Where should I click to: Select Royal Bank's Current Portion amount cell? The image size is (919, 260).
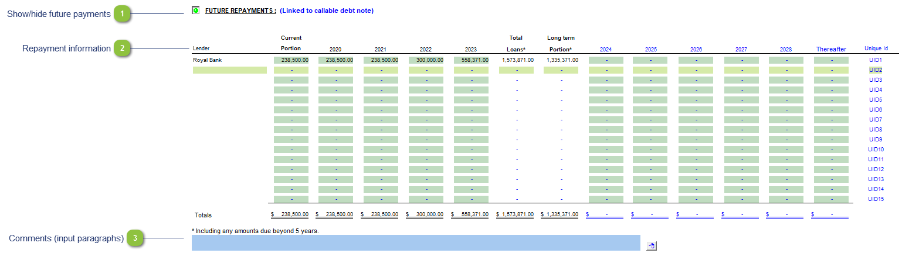click(x=291, y=60)
